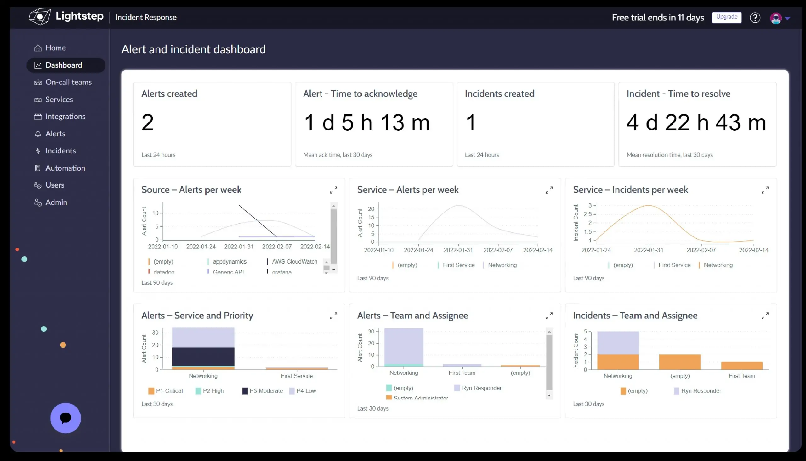Viewport: 806px width, 461px height.
Task: Toggle the P1-Critical legend series
Action: (166, 391)
